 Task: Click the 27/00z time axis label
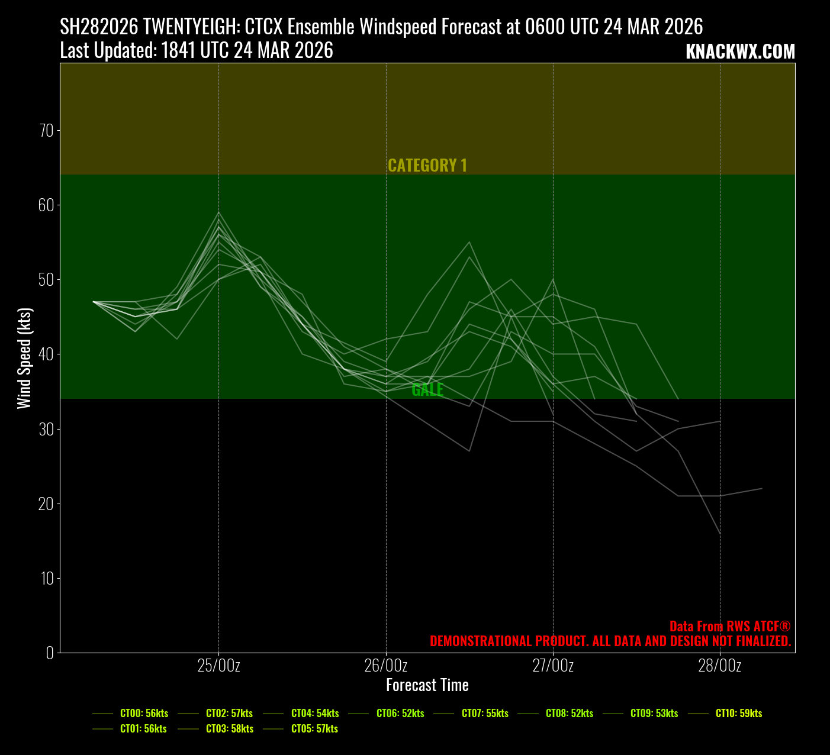click(x=553, y=666)
